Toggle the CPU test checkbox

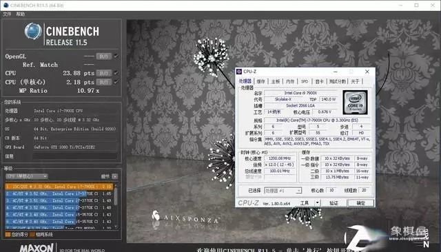(116, 73)
